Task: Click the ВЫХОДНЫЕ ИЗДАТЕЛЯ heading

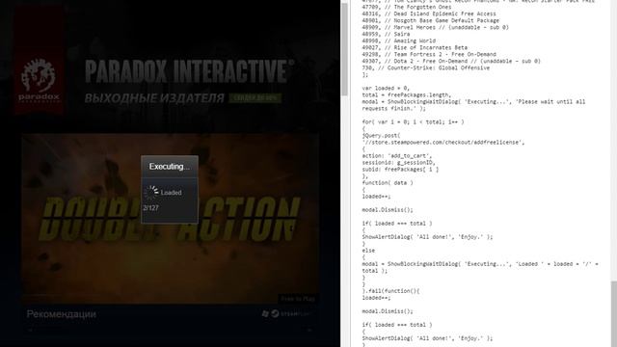Action: pos(154,98)
